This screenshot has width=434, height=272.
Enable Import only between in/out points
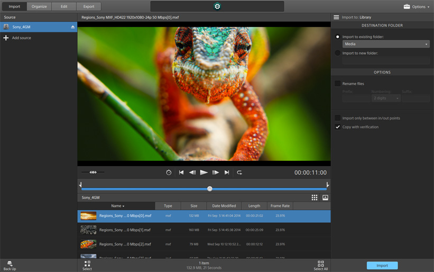click(x=338, y=118)
